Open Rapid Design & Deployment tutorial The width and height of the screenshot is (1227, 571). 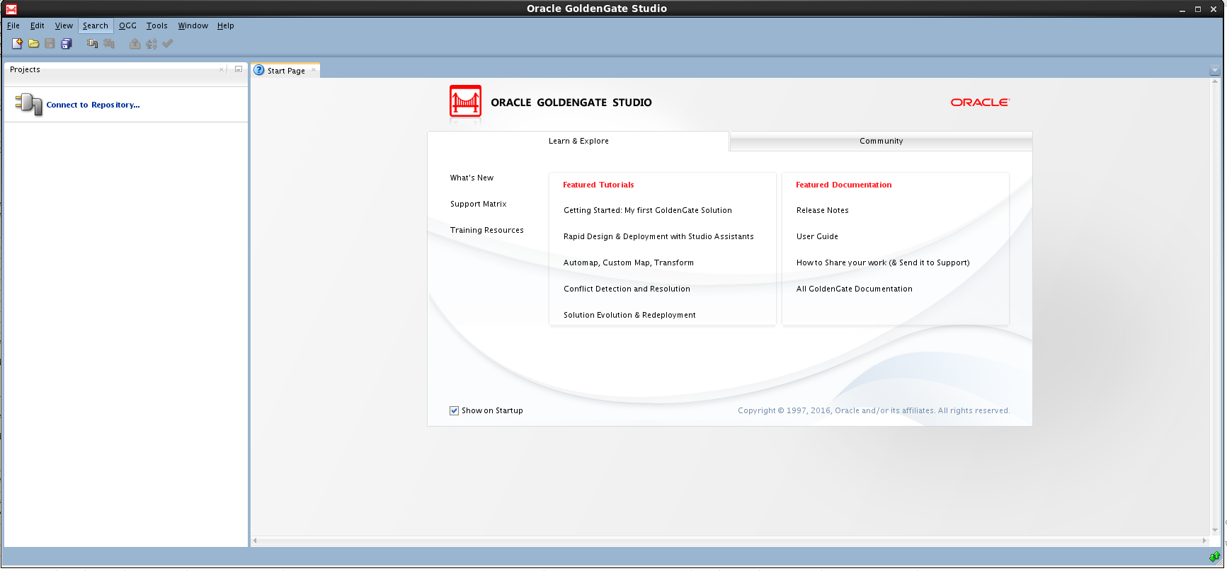coord(658,237)
